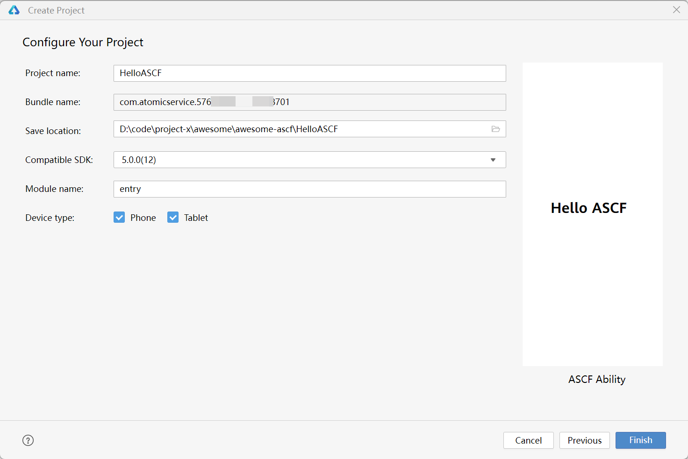Screen dimensions: 688x459
Task: Click the "Compatible SDK:" label
Action: pyautogui.click(x=59, y=160)
